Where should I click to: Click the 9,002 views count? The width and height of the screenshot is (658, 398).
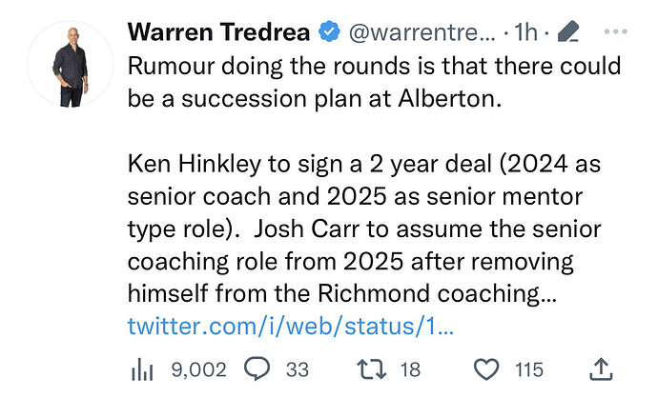click(x=199, y=369)
